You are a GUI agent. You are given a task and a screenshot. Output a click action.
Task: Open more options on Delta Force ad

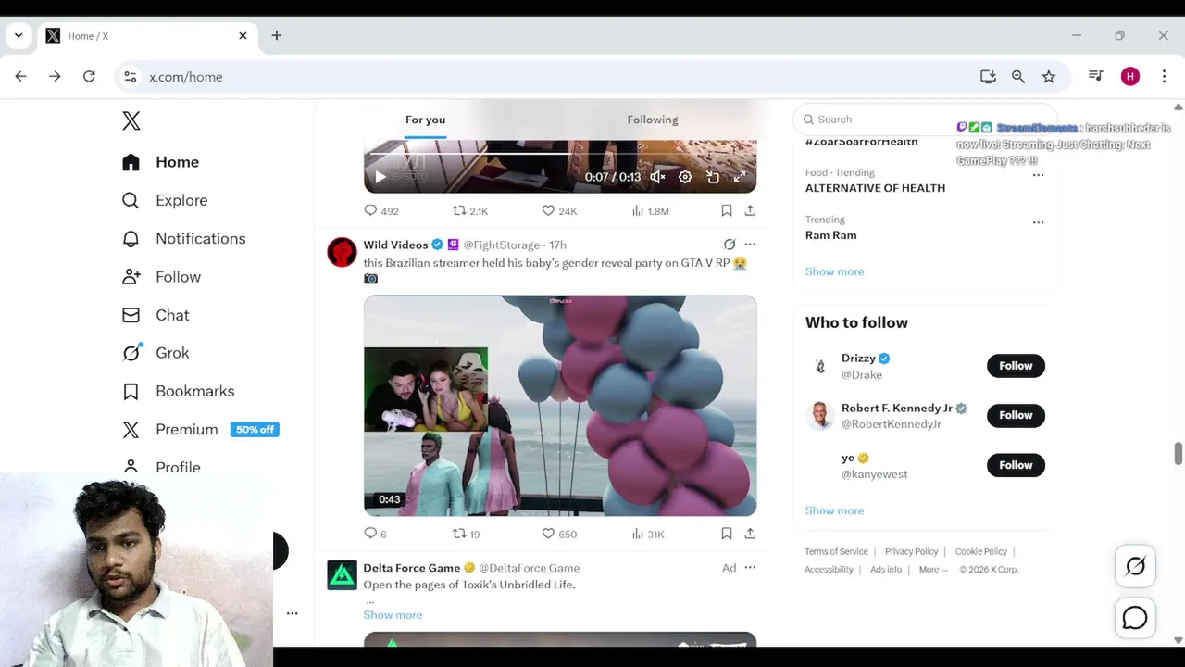coord(750,568)
